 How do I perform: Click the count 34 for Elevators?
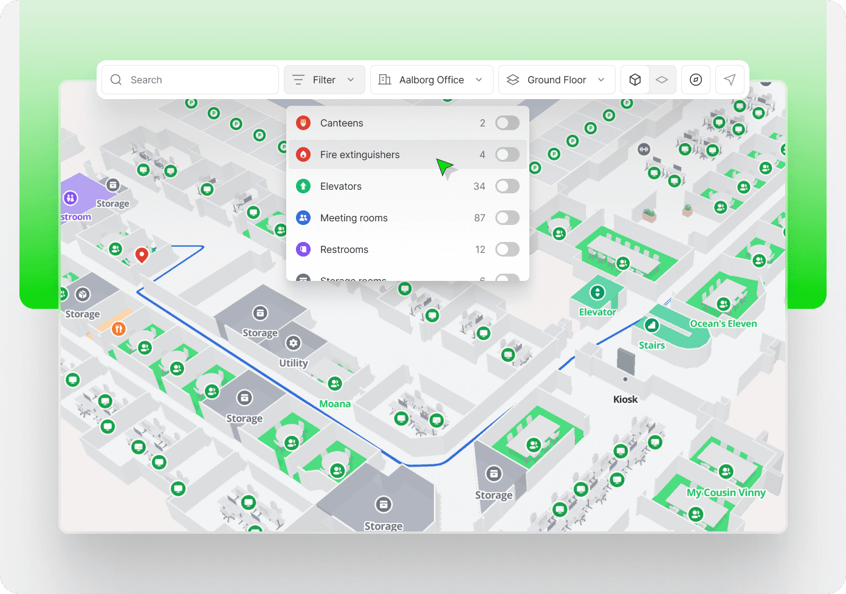480,186
